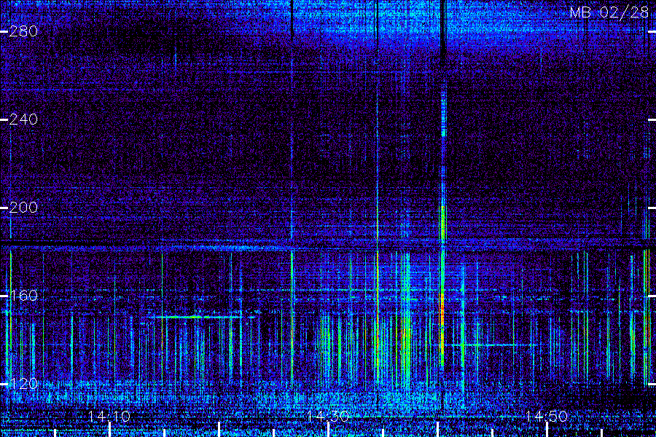
Task: Click the 160 frequency axis label
Action: [23, 296]
